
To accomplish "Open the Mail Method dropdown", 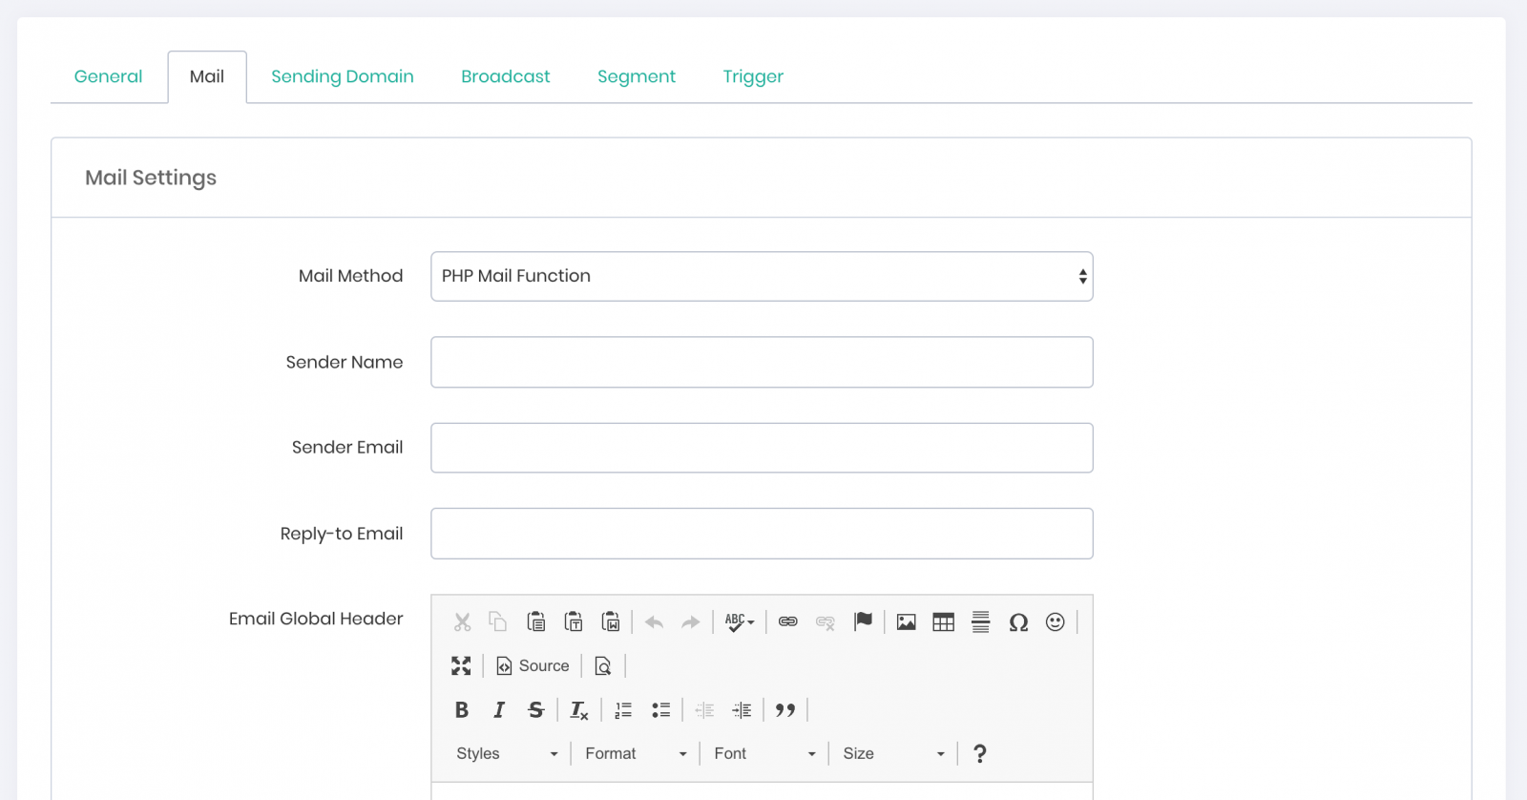I will 762,277.
